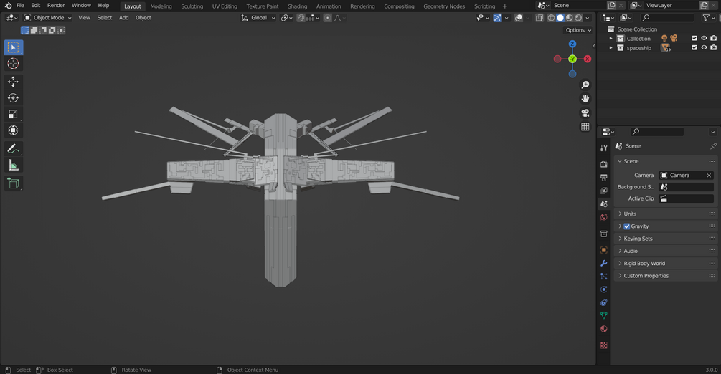Switch to rendered viewport shading

578,18
